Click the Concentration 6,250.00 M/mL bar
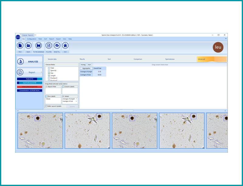Viewport: 243px width, 186px height. point(29,90)
